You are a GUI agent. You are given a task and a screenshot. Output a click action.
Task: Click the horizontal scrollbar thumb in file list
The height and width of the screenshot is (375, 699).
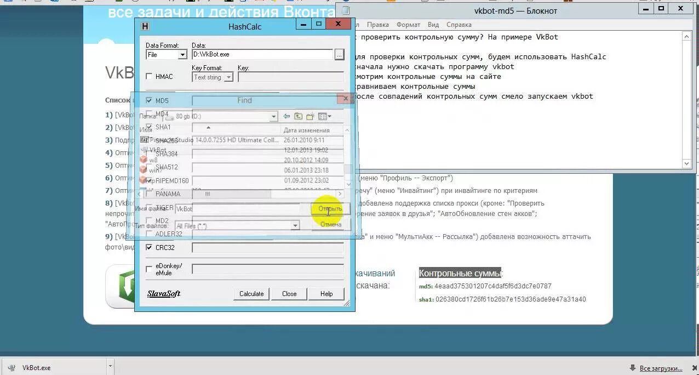coord(208,194)
